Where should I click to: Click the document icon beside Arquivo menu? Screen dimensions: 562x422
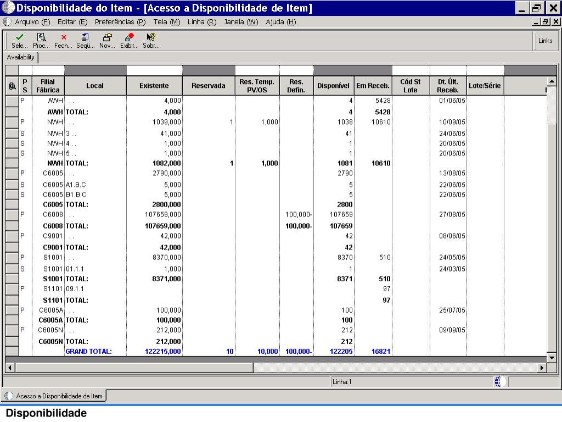pyautogui.click(x=7, y=22)
